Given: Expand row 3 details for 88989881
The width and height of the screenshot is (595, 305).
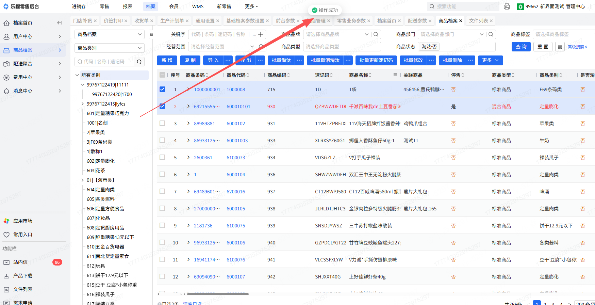Looking at the screenshot, I should point(188,123).
